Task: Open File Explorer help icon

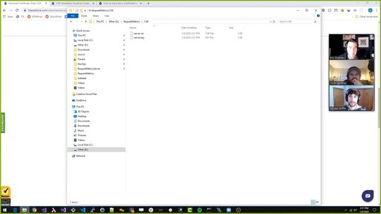Action: coord(318,16)
